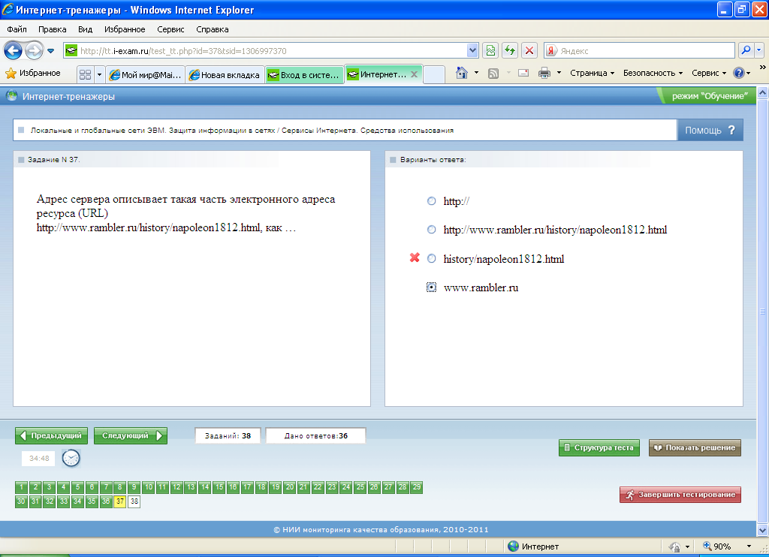Click the zoom level 90% button
This screenshot has width=769, height=557.
coord(717,546)
